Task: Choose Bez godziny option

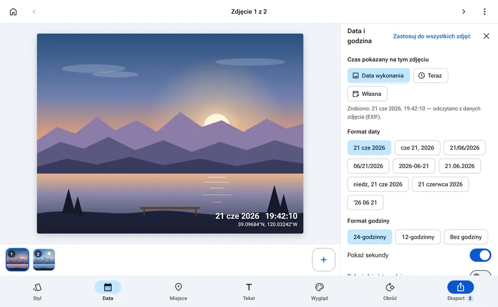Action: [x=466, y=237]
